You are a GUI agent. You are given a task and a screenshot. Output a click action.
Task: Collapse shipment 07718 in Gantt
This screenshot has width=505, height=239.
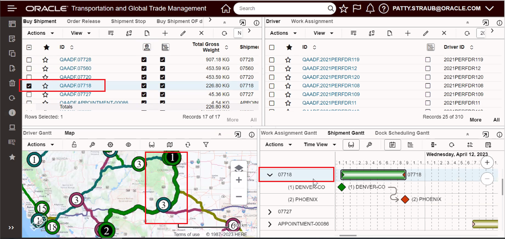click(270, 175)
